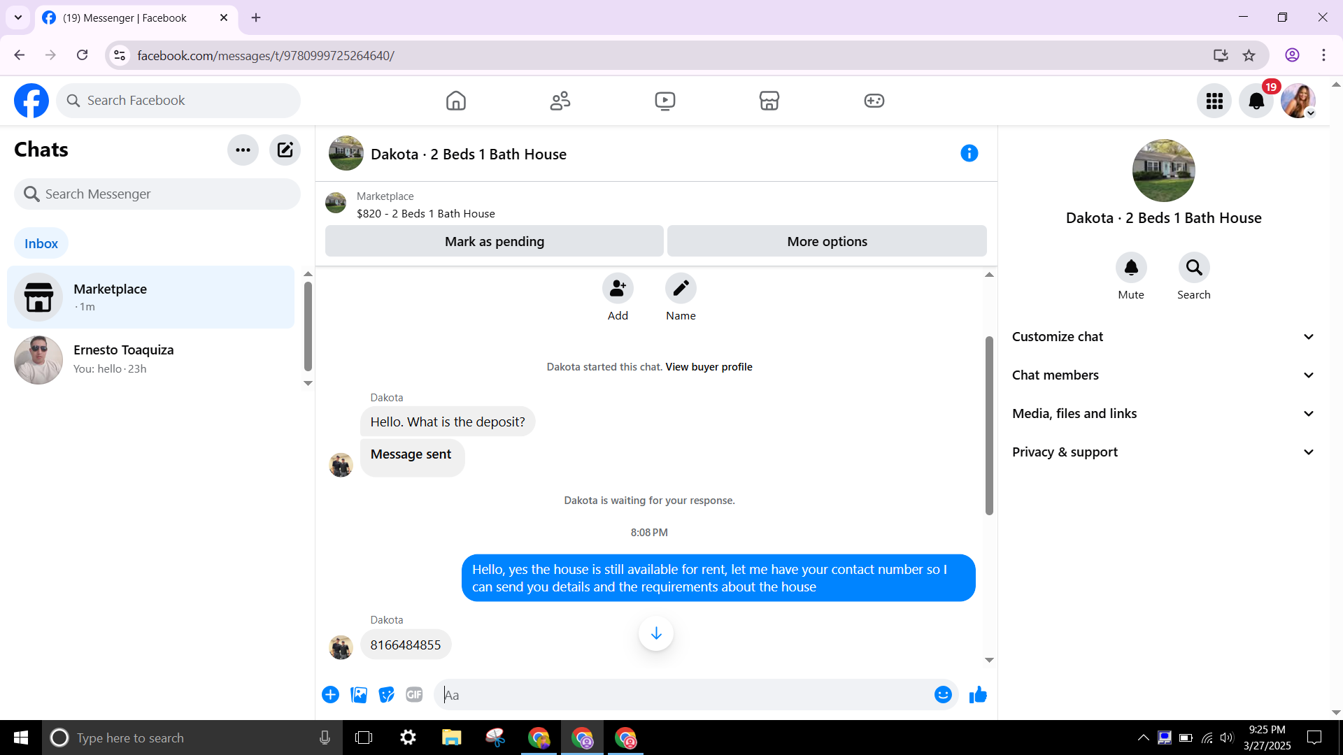The image size is (1343, 755).
Task: Open the browser tab search dropdown
Action: 18,17
